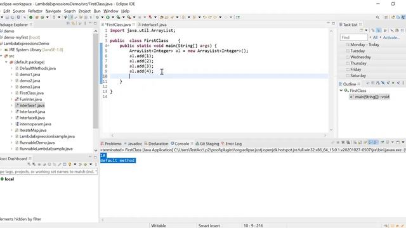This screenshot has width=406, height=228.
Task: Switch to the Error Log tab
Action: (x=232, y=144)
